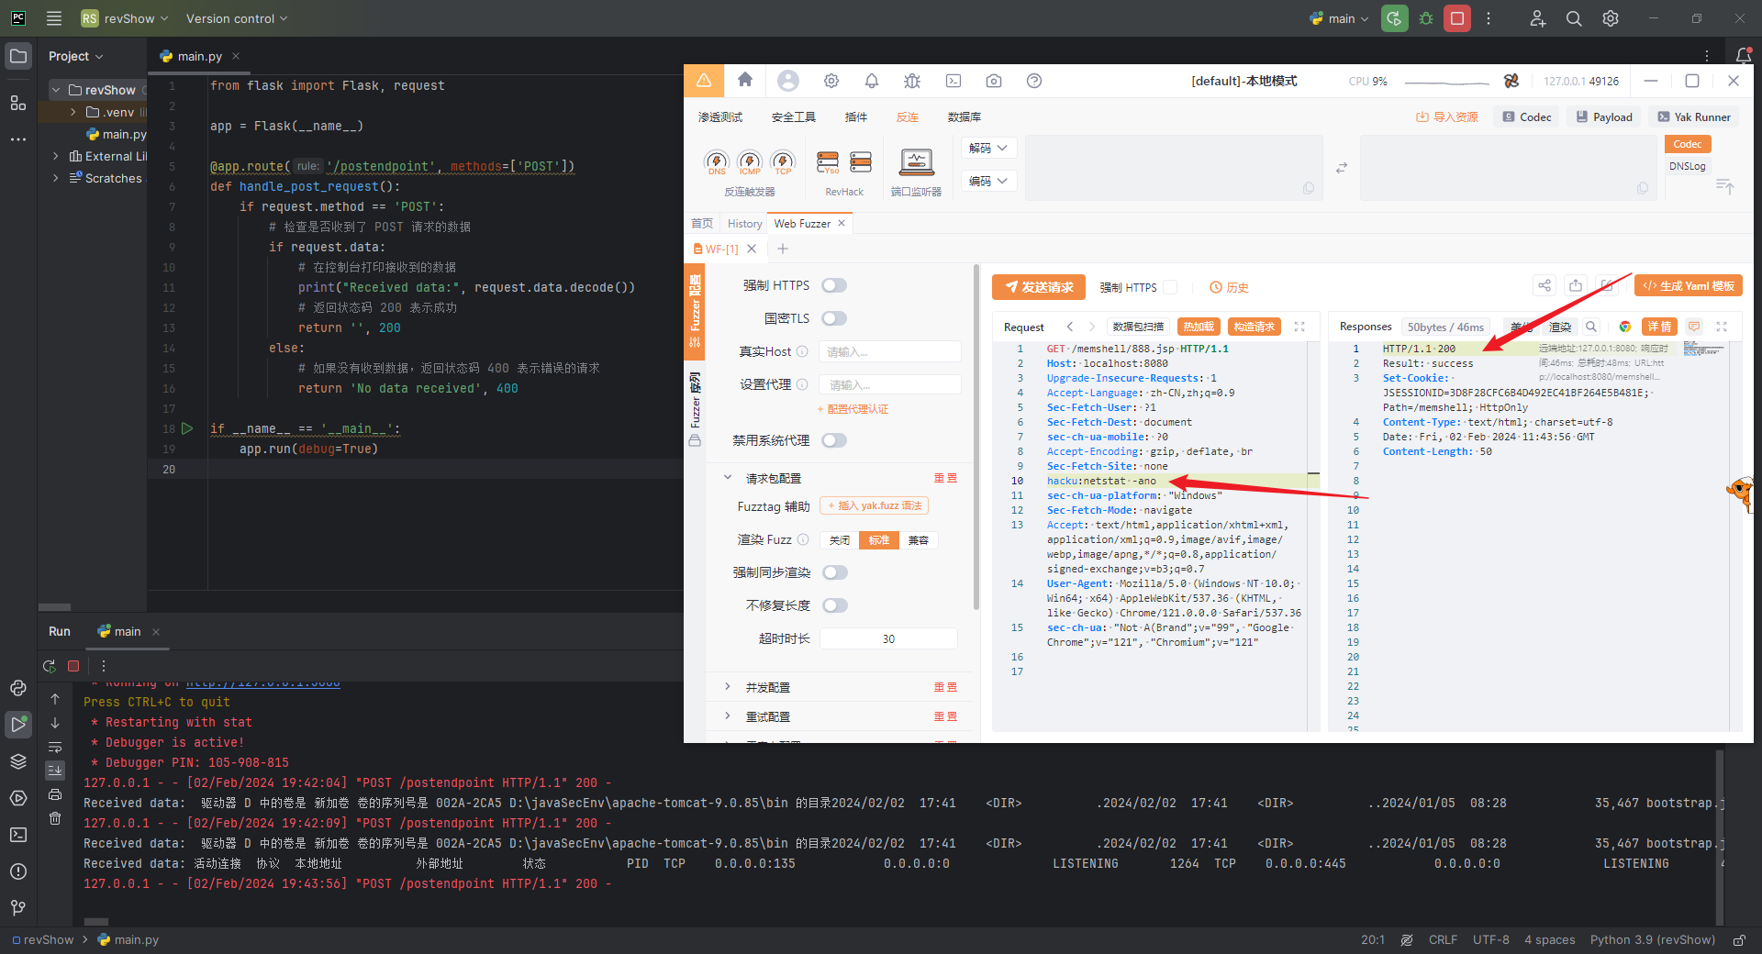The height and width of the screenshot is (954, 1762).
Task: Switch to the History tab
Action: coord(744,224)
